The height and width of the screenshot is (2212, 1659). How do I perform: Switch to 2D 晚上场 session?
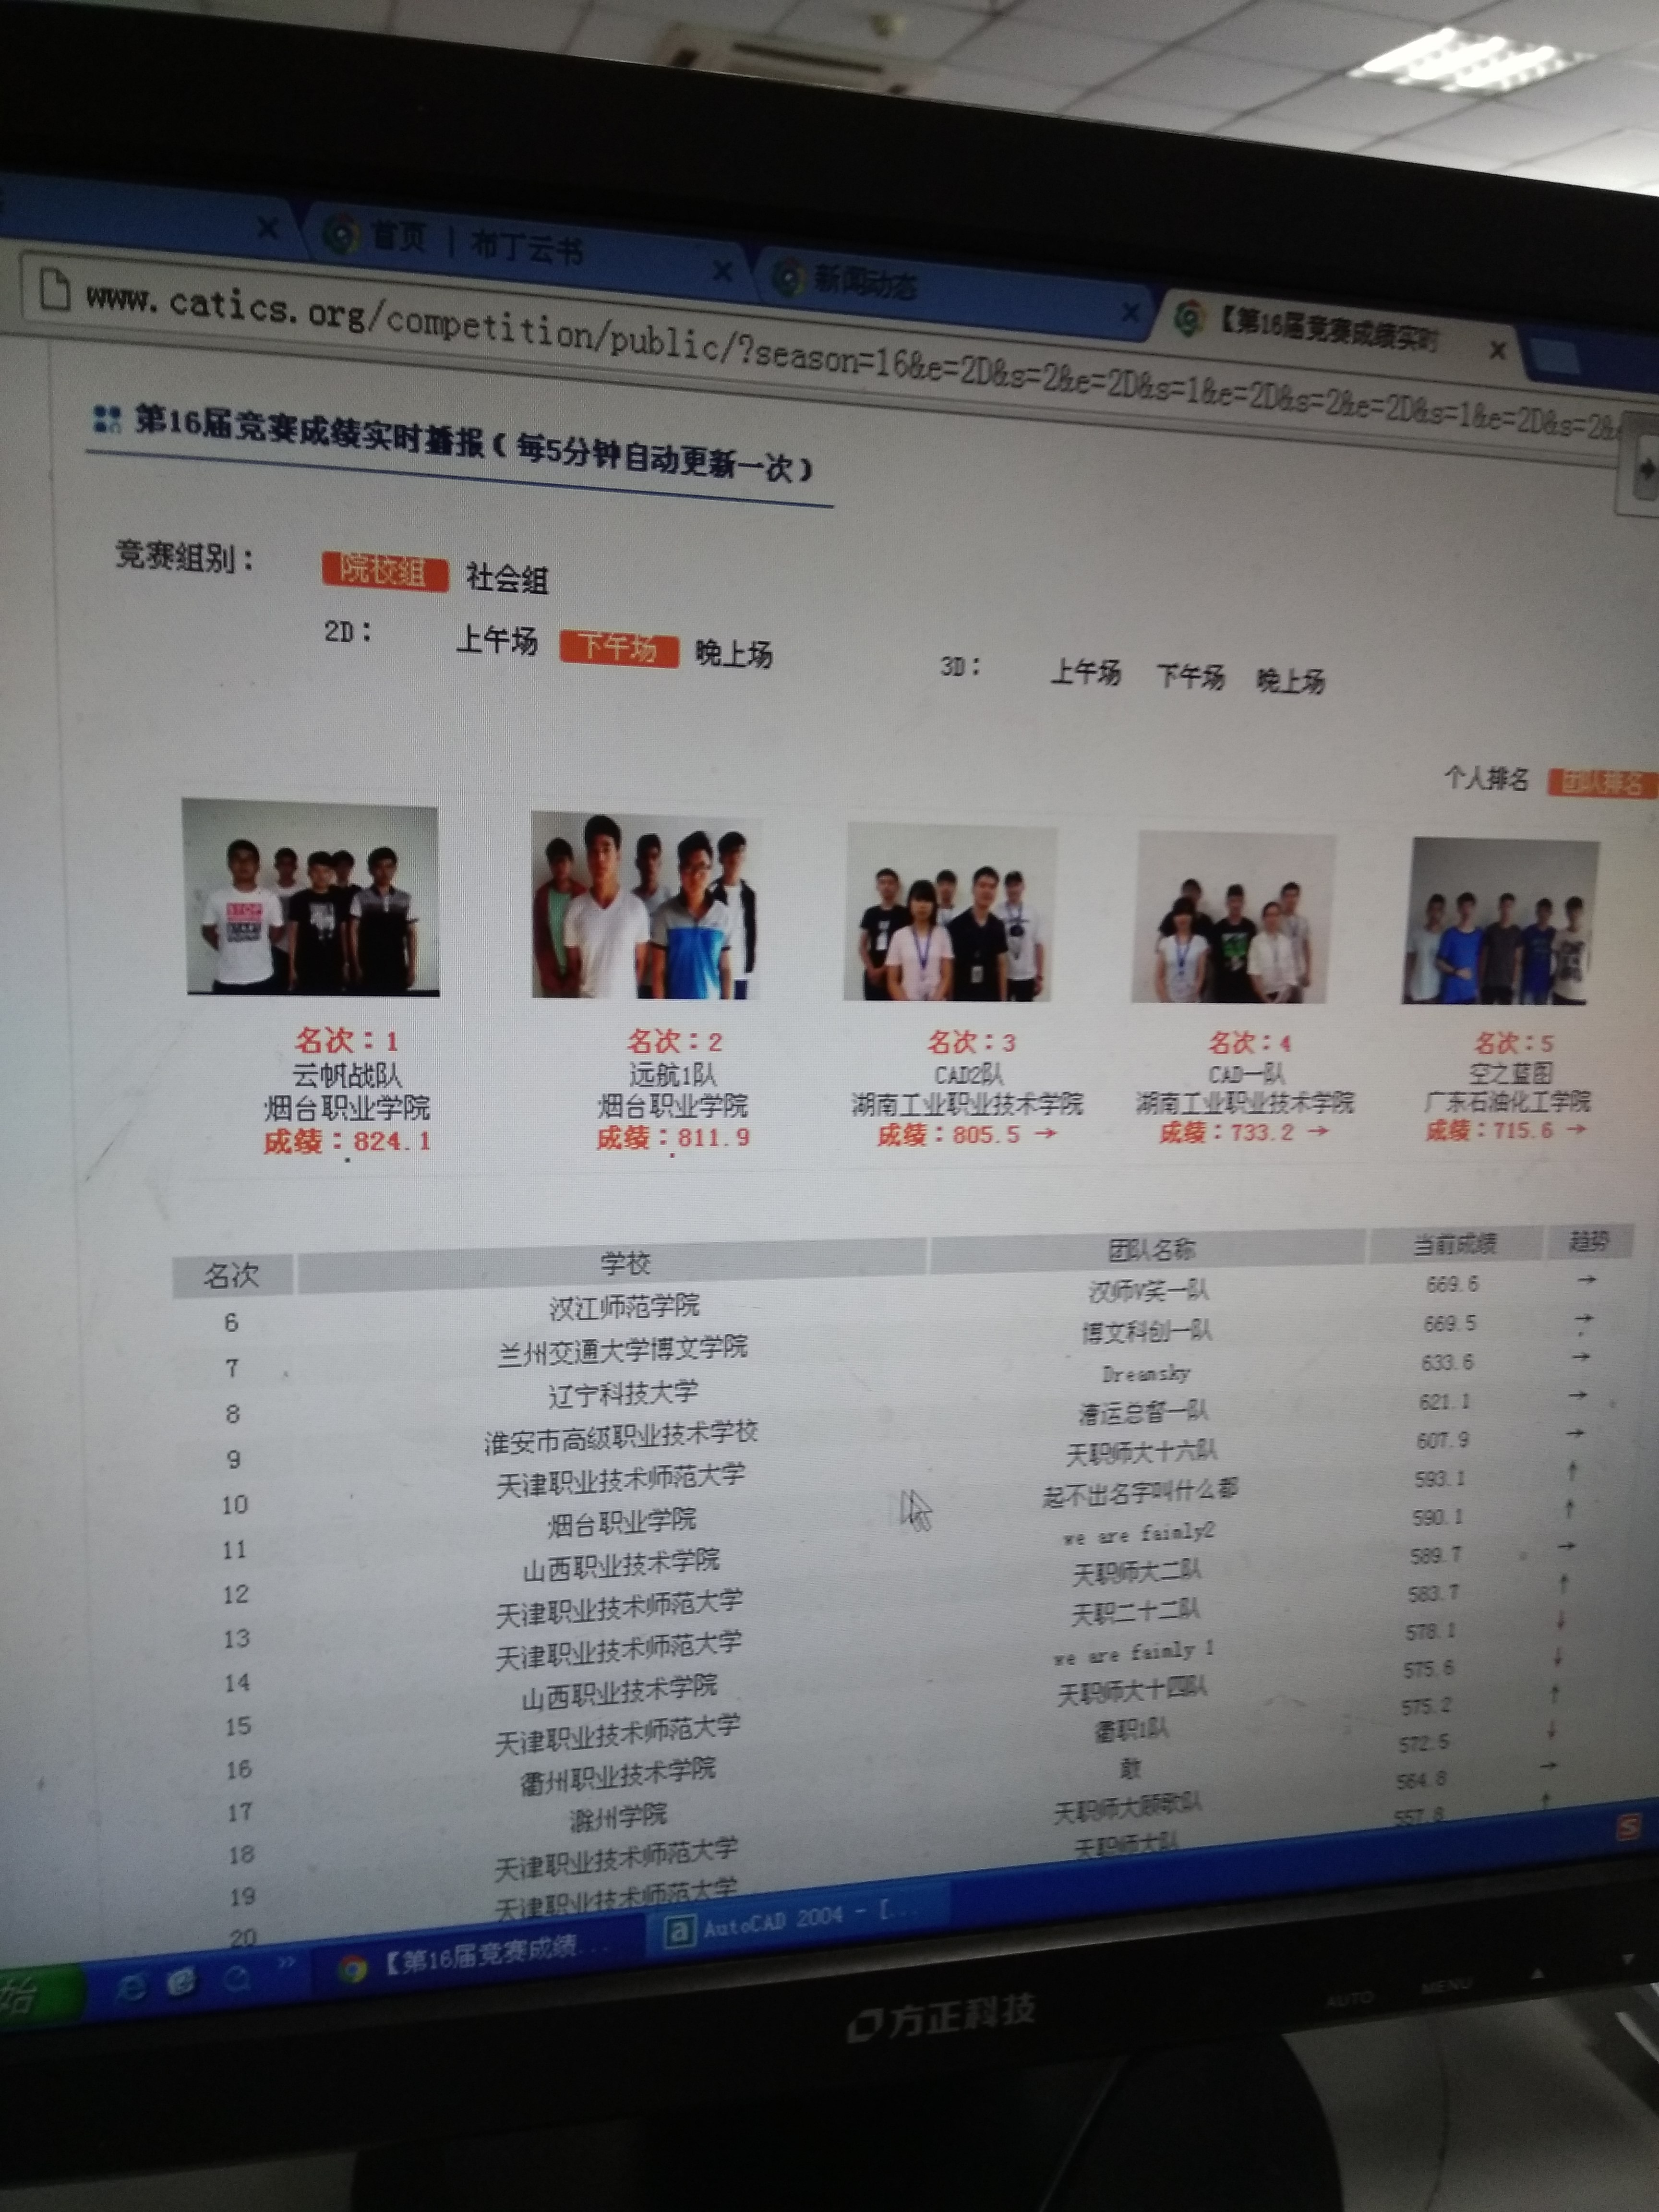click(733, 654)
